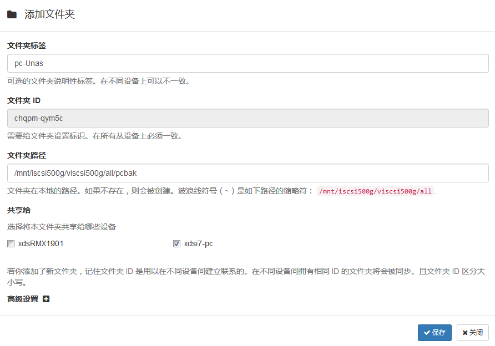Viewport: 495px width, 346px height.
Task: Focus the 文件夹标签 field containing pc-Unas
Action: pos(247,63)
